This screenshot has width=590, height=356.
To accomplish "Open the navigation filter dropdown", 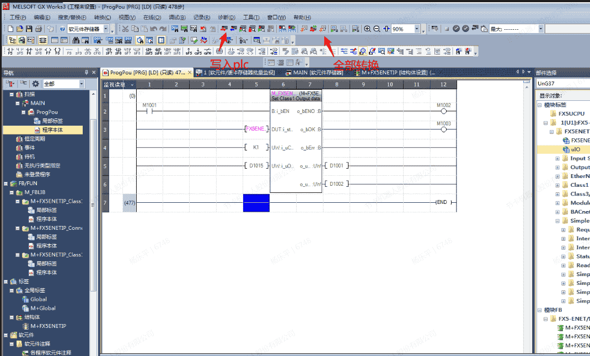I will tap(82, 84).
